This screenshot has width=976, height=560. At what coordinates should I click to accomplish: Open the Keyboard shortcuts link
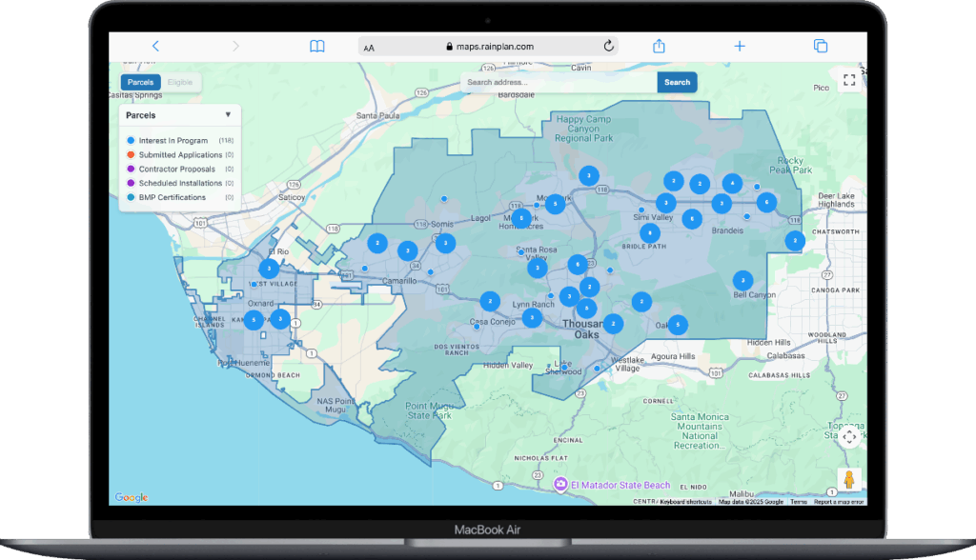pyautogui.click(x=686, y=501)
